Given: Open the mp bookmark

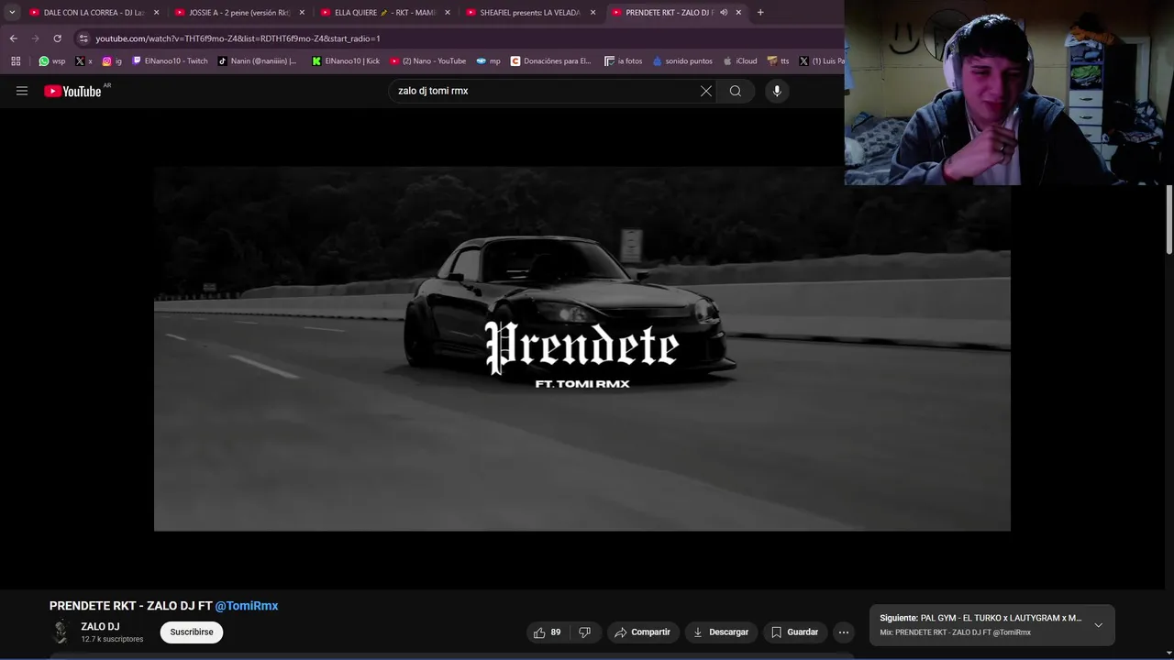Looking at the screenshot, I should 489,60.
